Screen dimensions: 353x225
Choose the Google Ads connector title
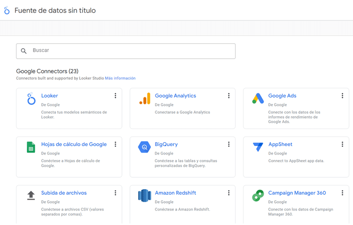pos(282,96)
